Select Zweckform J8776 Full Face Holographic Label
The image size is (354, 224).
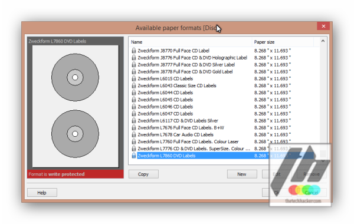[x=192, y=58]
